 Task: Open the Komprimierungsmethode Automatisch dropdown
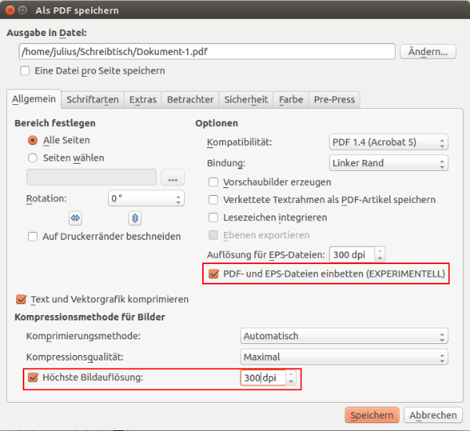(344, 336)
